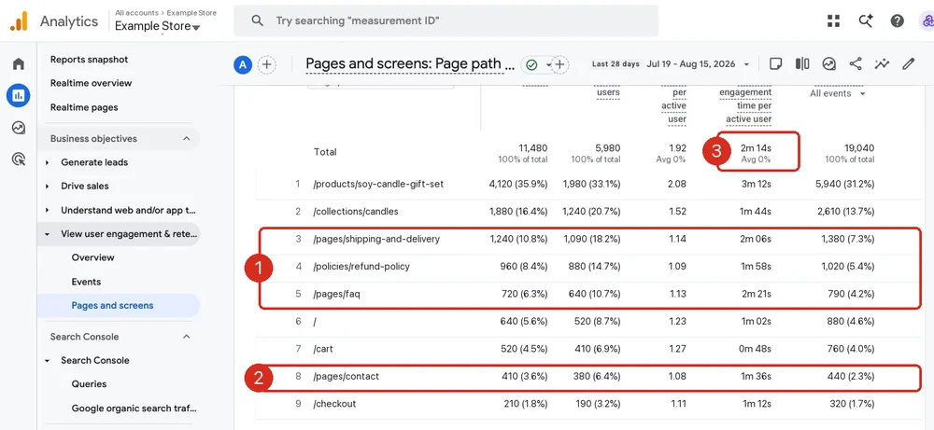The image size is (934, 430).
Task: Expand Understand web and/or app traffic group
Action: pos(48,210)
